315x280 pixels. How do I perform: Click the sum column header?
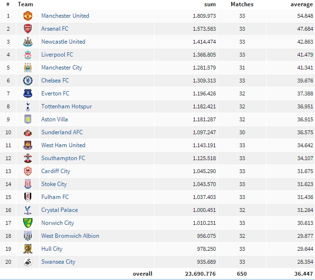[210, 4]
